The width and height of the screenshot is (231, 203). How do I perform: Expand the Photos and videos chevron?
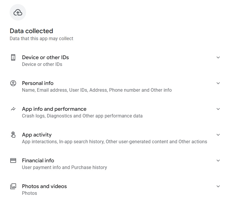(x=218, y=186)
